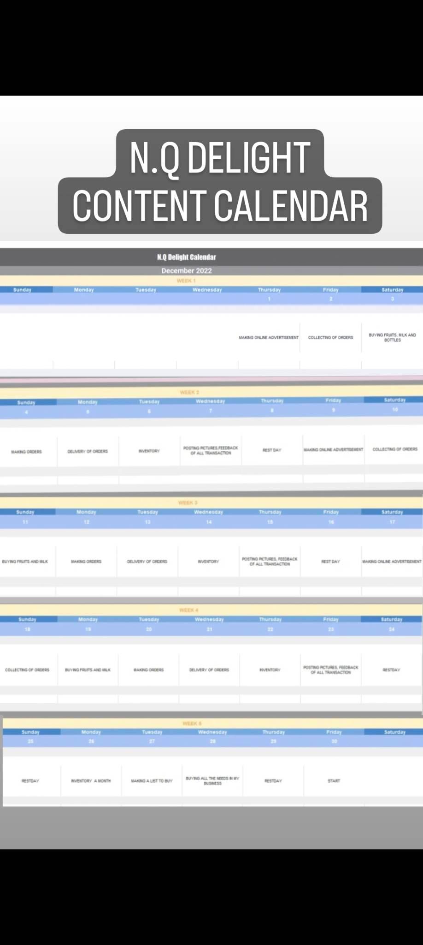423x945 pixels.
Task: Select date 25 under Sunday in Week 5
Action: click(x=30, y=742)
